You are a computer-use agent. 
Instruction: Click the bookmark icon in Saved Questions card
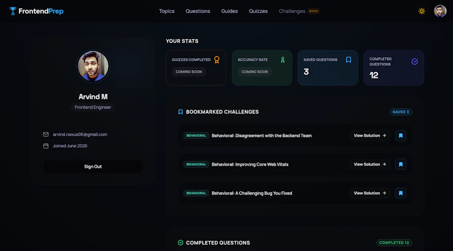point(348,60)
